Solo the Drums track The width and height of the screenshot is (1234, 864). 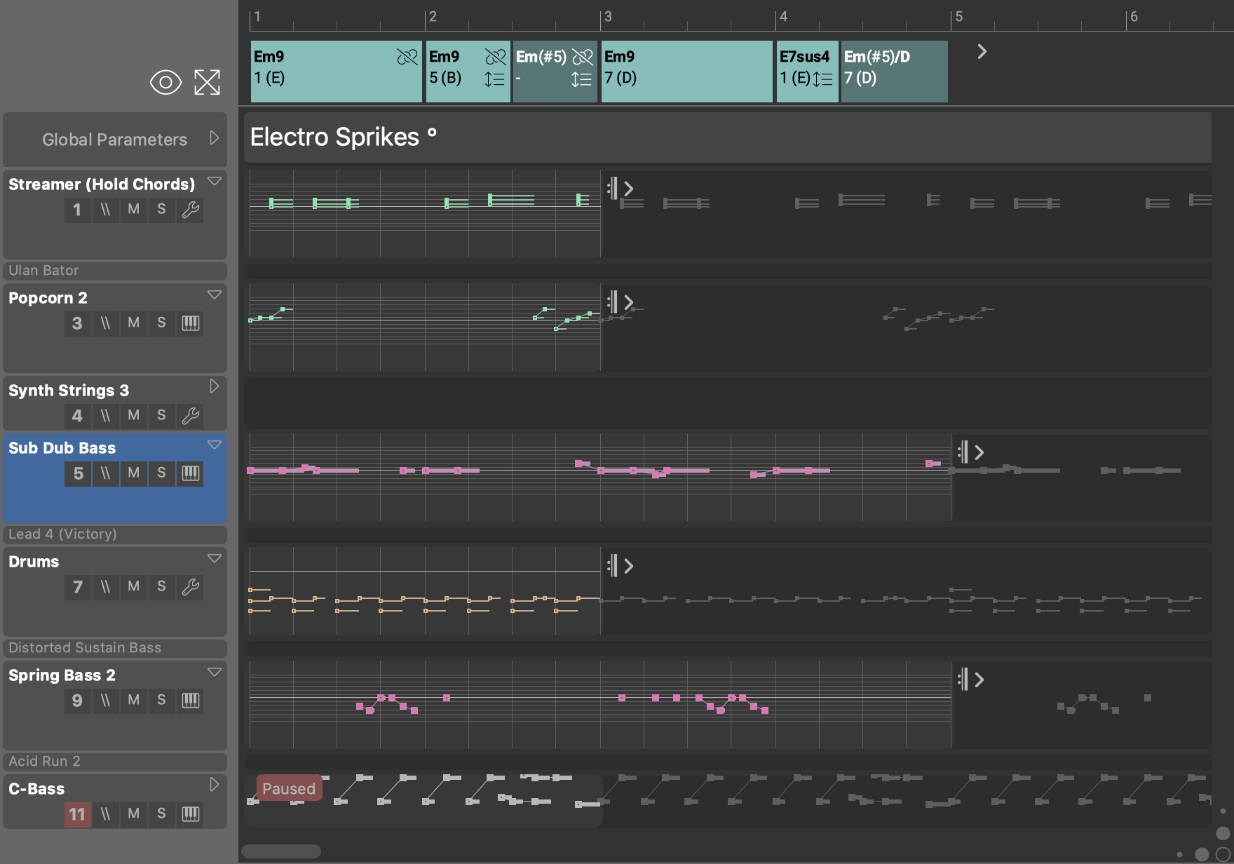pyautogui.click(x=161, y=587)
